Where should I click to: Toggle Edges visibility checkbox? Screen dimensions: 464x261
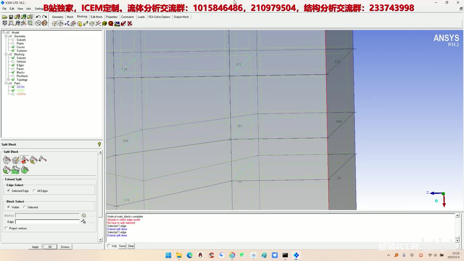tap(13, 65)
